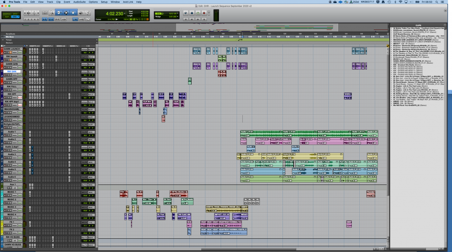452x252 pixels.
Task: Open the AudioSuite menu
Action: (79, 2)
